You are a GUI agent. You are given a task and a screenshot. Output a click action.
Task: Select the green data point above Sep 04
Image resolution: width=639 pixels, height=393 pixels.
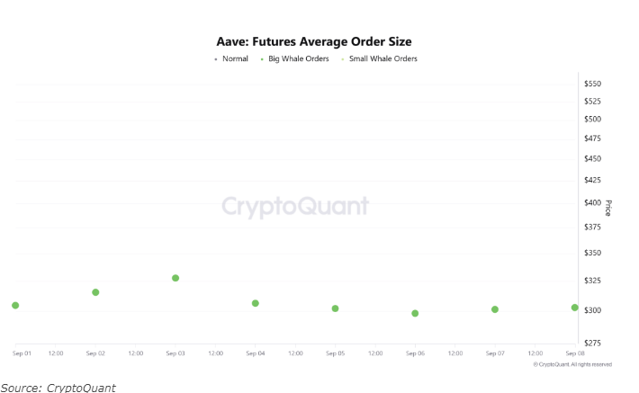(x=256, y=303)
